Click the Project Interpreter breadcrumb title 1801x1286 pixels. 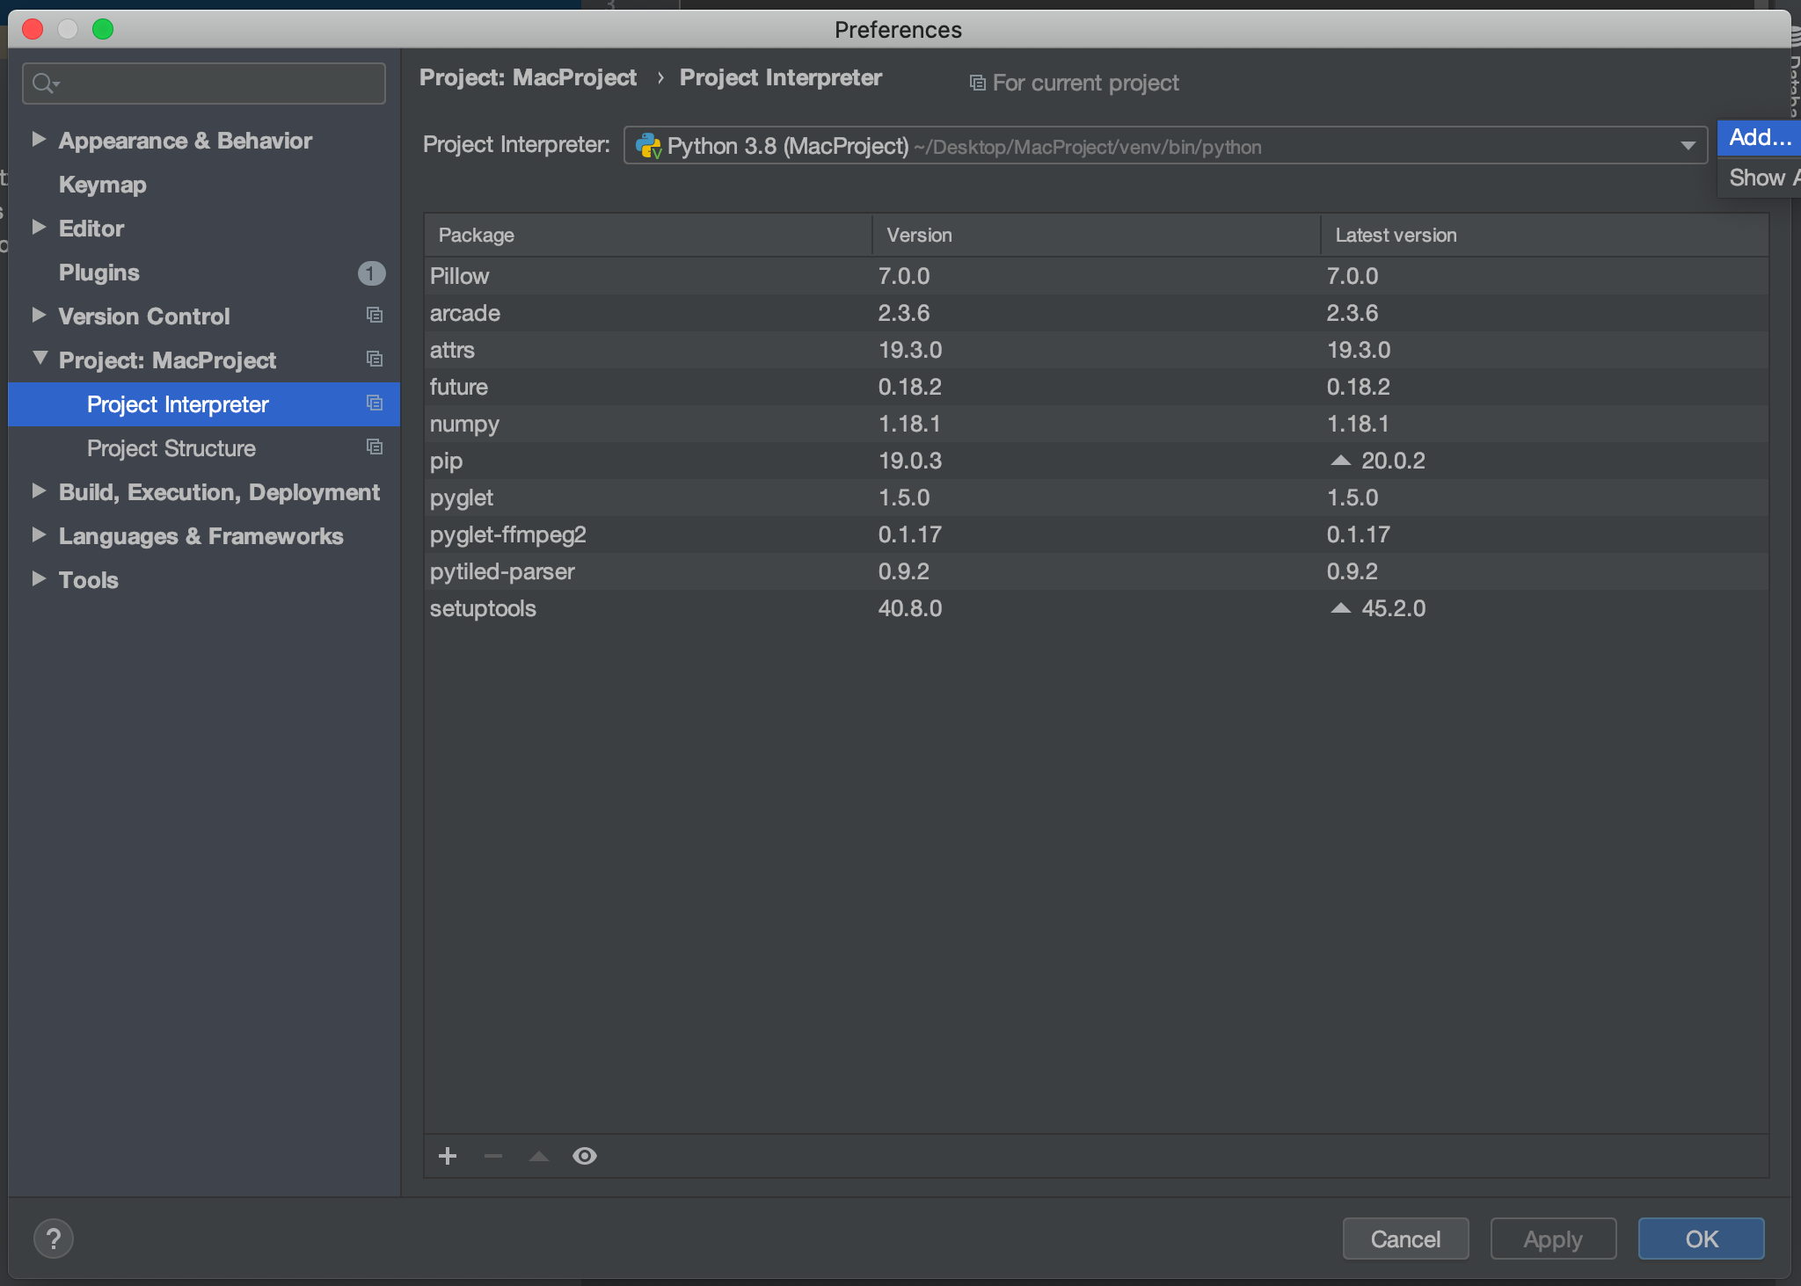[x=780, y=77]
